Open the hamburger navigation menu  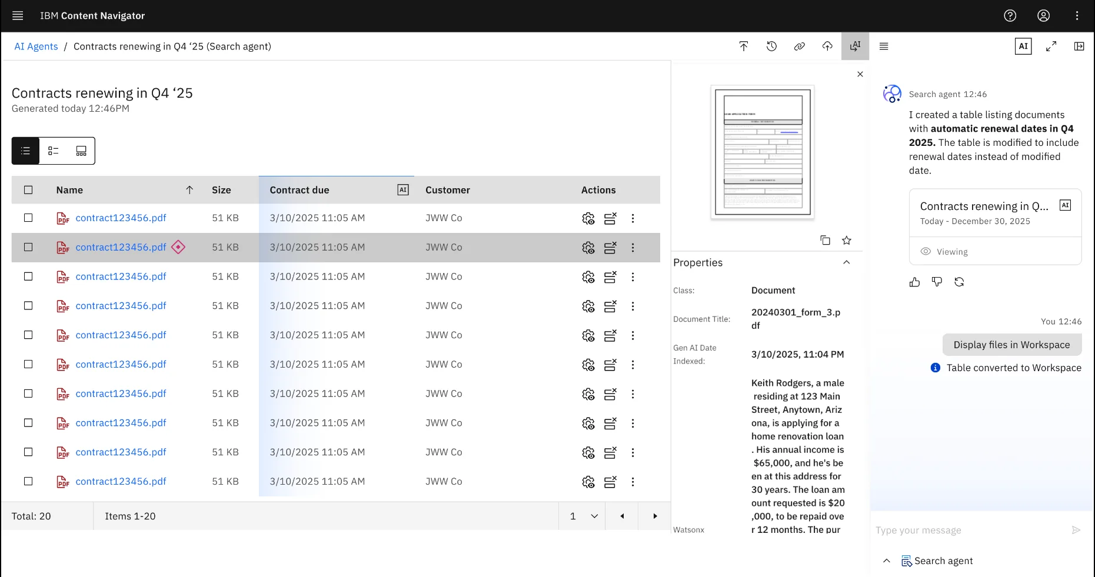(x=18, y=16)
